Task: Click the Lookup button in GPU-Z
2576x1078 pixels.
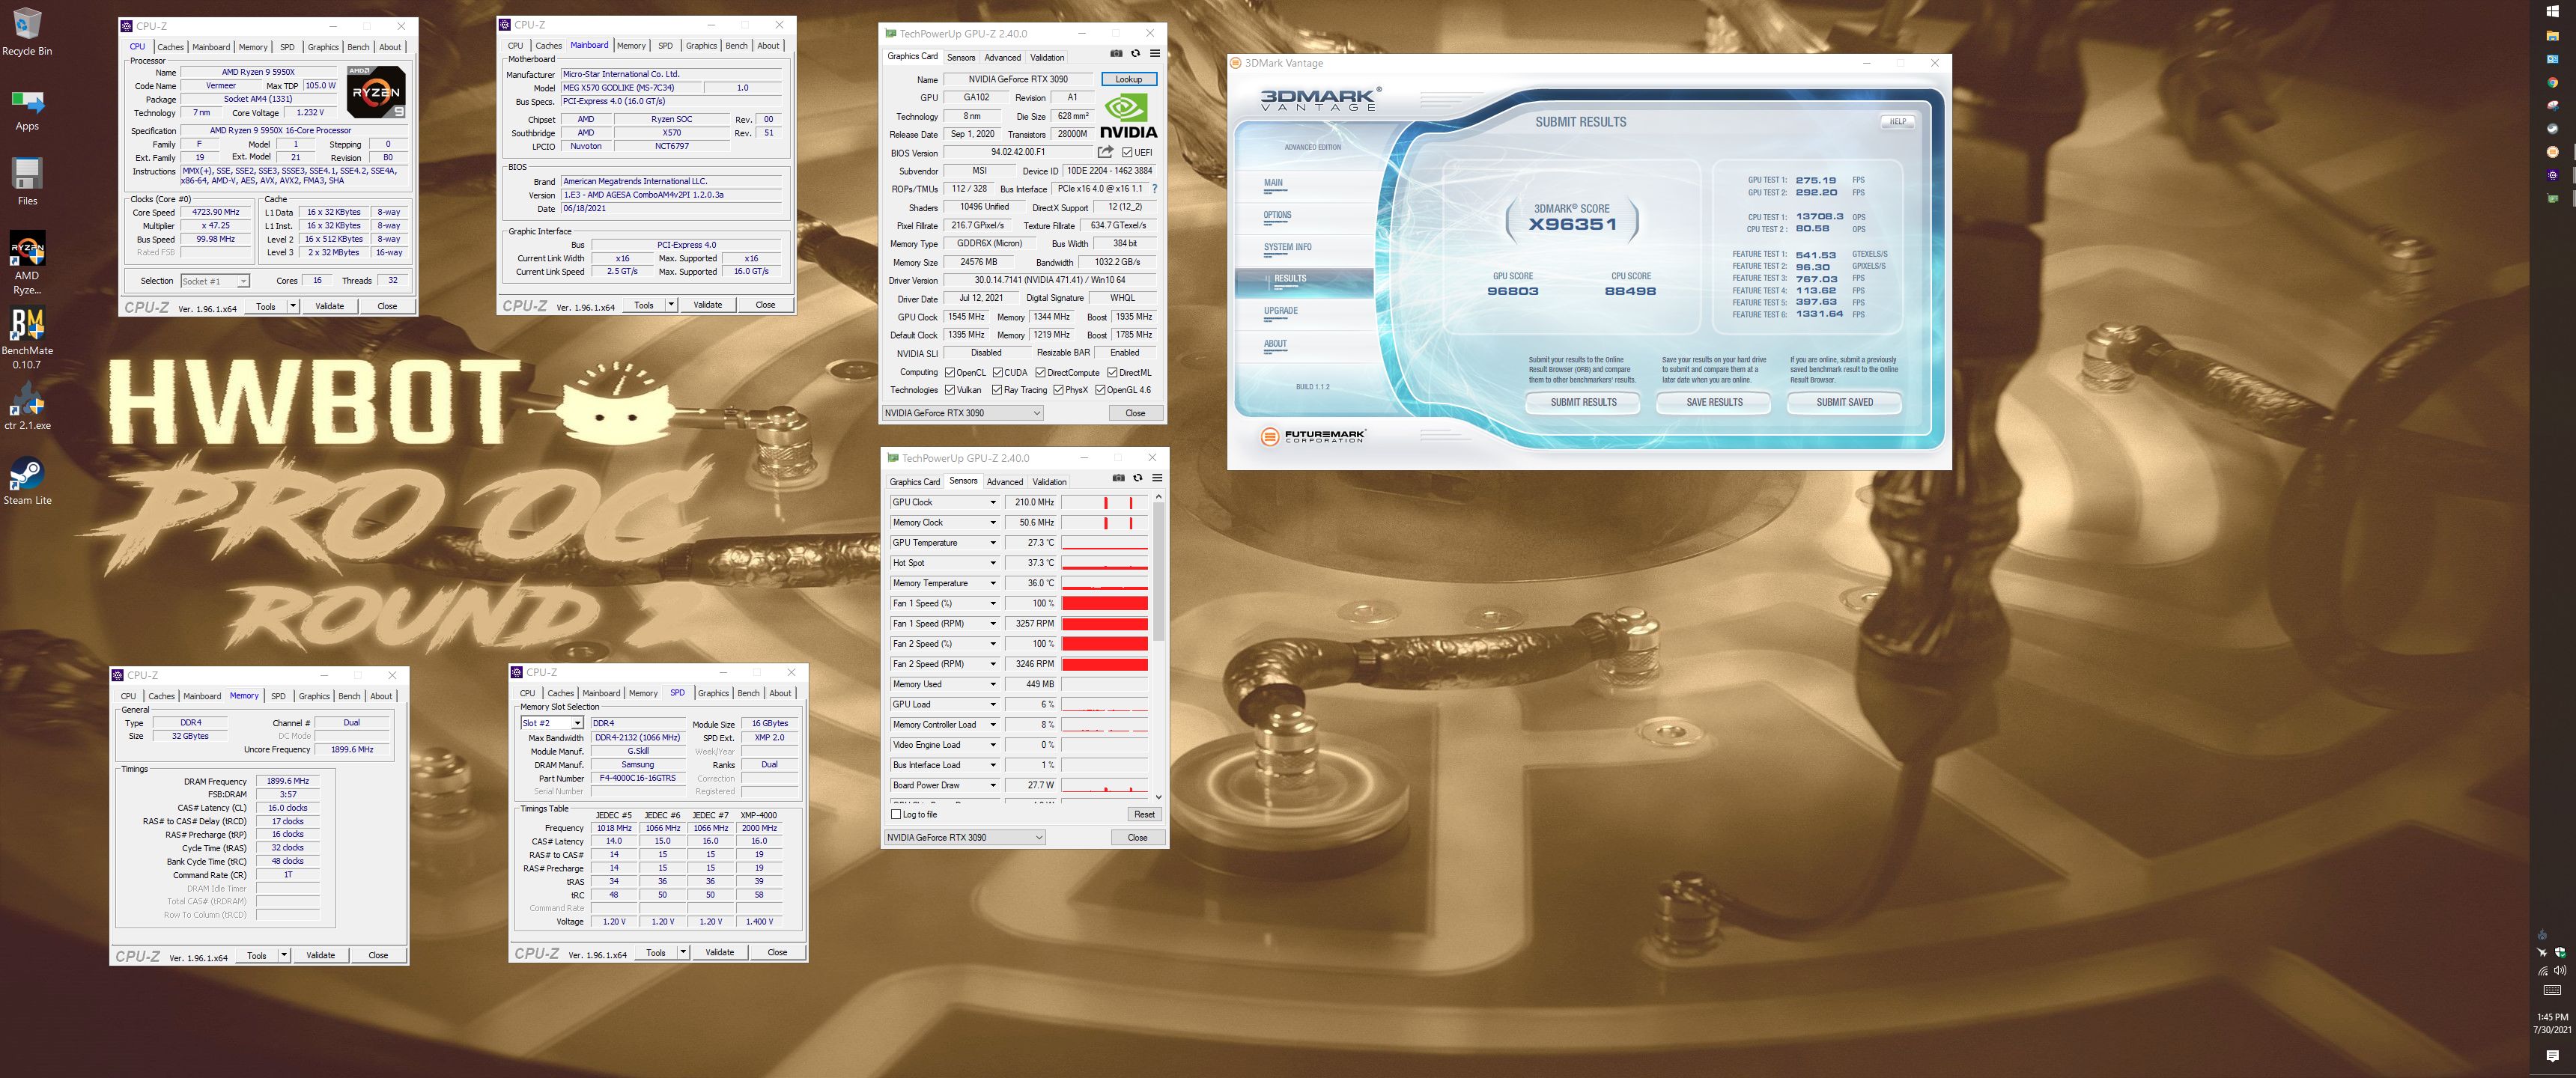Action: coord(1129,79)
